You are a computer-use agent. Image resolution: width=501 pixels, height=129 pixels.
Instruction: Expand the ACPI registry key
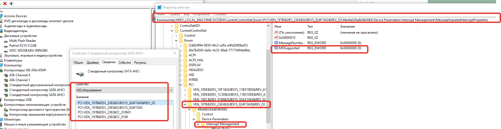(181, 55)
